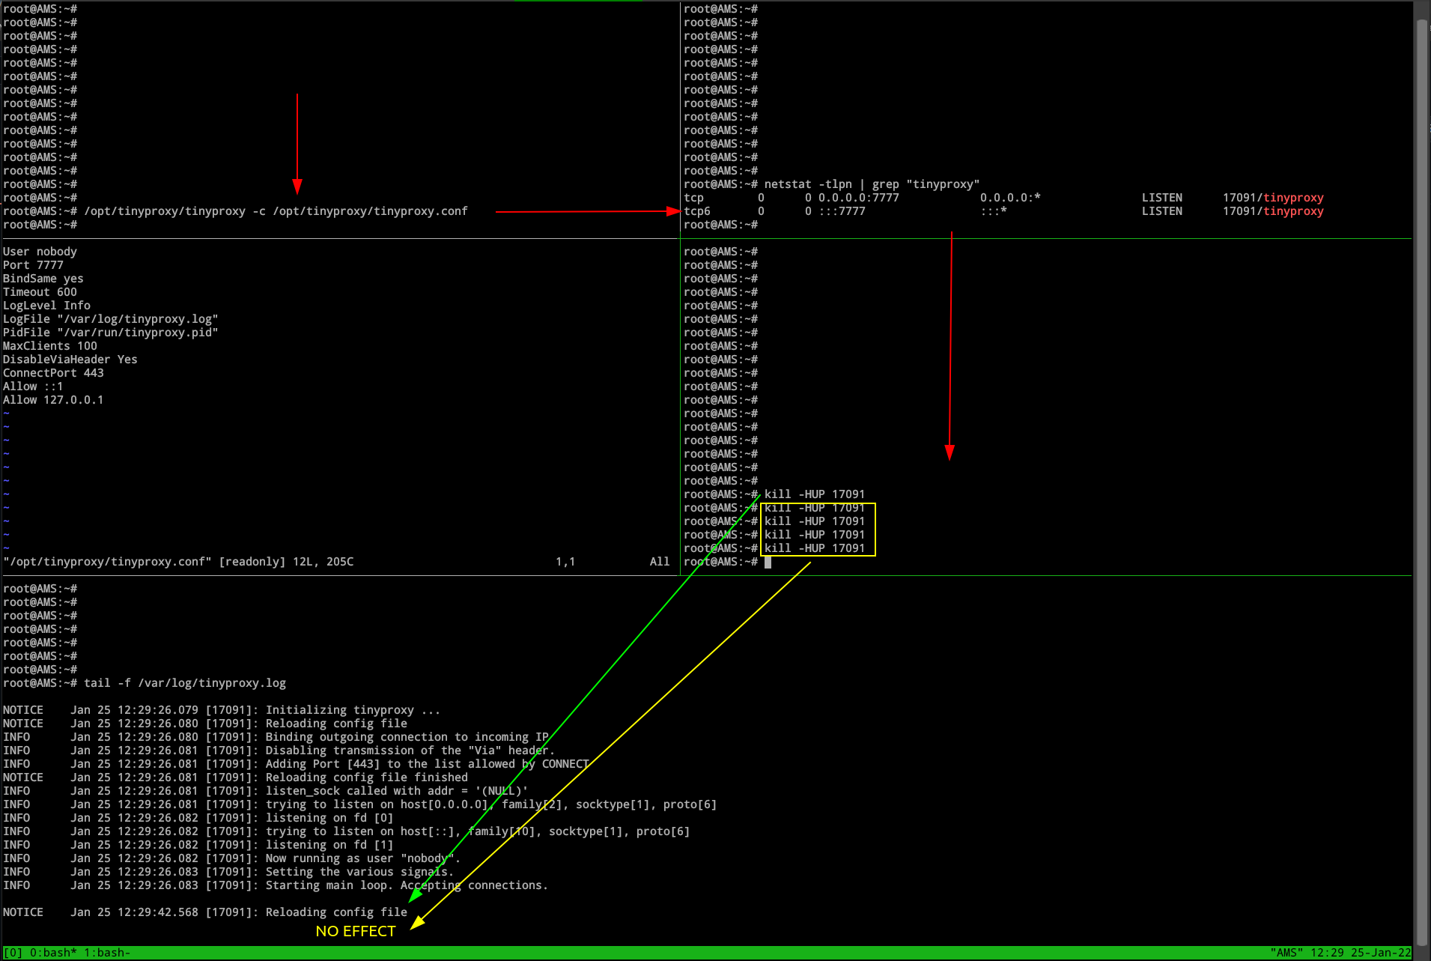The width and height of the screenshot is (1431, 961).
Task: Click the netstat -tlpn grep command
Action: [872, 184]
